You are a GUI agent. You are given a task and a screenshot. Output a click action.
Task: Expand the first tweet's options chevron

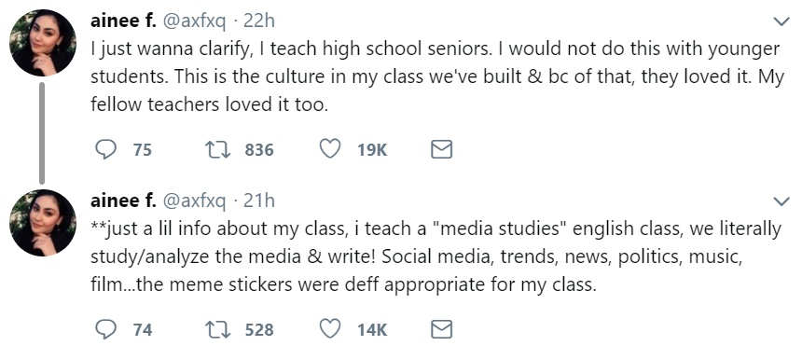coord(781,21)
